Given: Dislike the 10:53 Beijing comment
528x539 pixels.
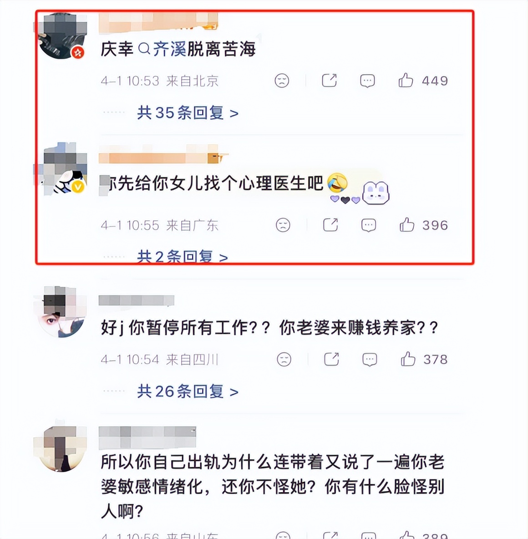Looking at the screenshot, I should tap(282, 81).
